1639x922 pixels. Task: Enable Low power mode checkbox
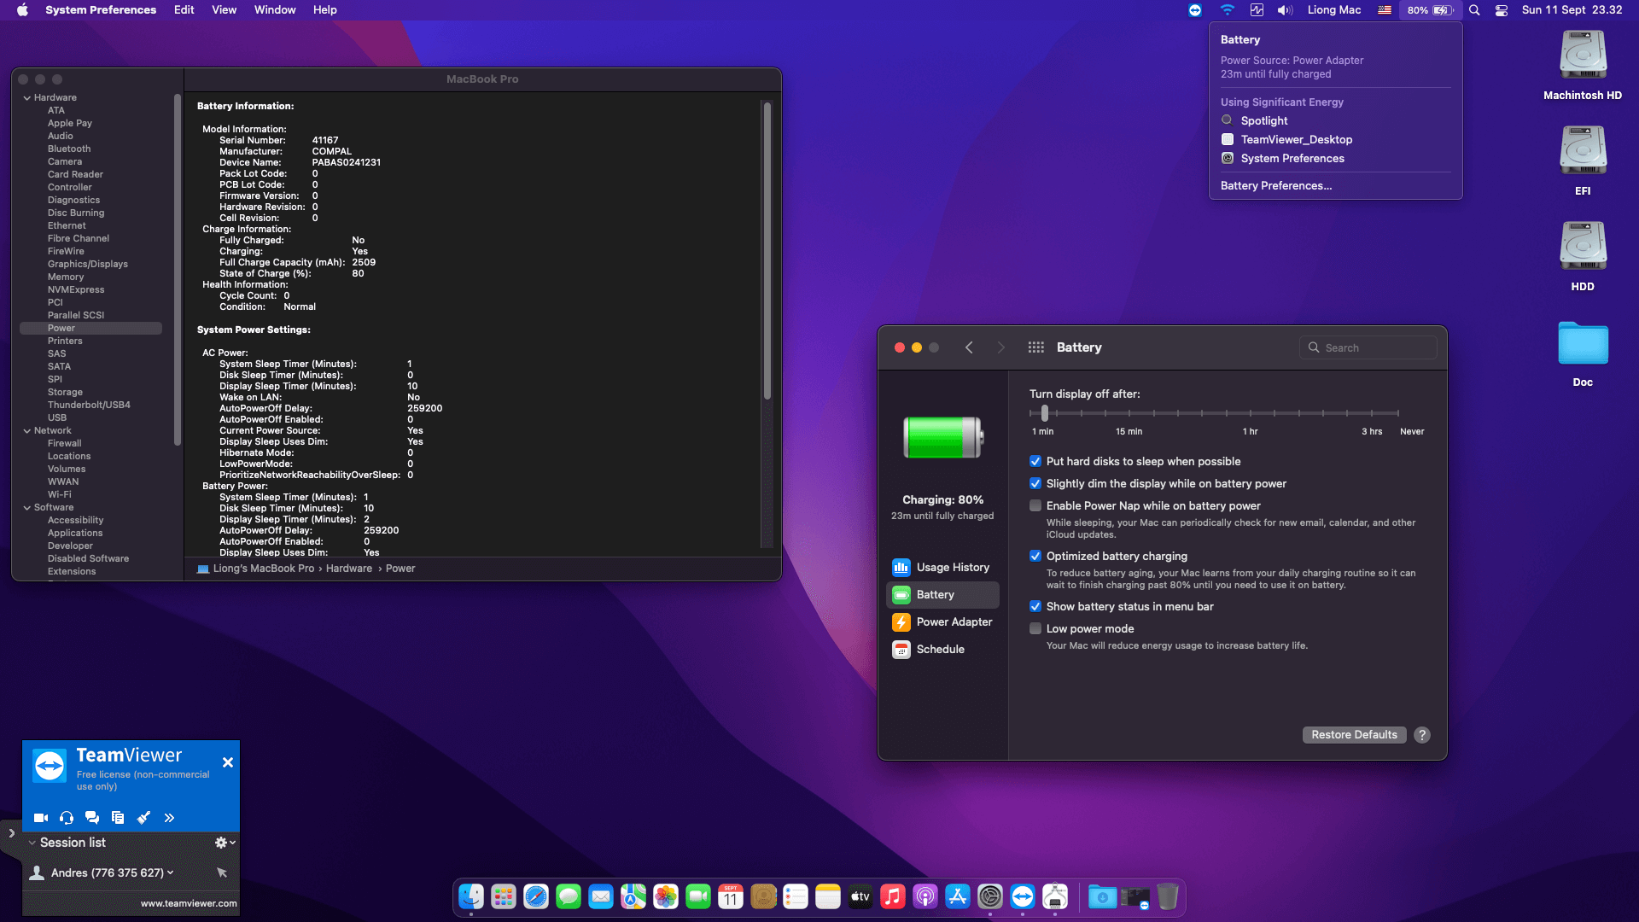[1035, 628]
